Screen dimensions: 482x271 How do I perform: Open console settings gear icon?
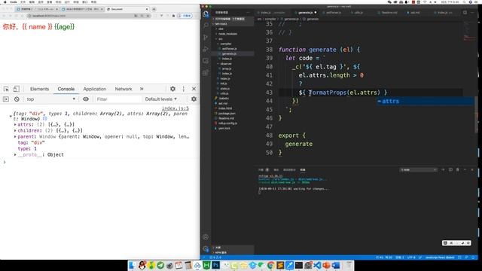pyautogui.click(x=194, y=99)
